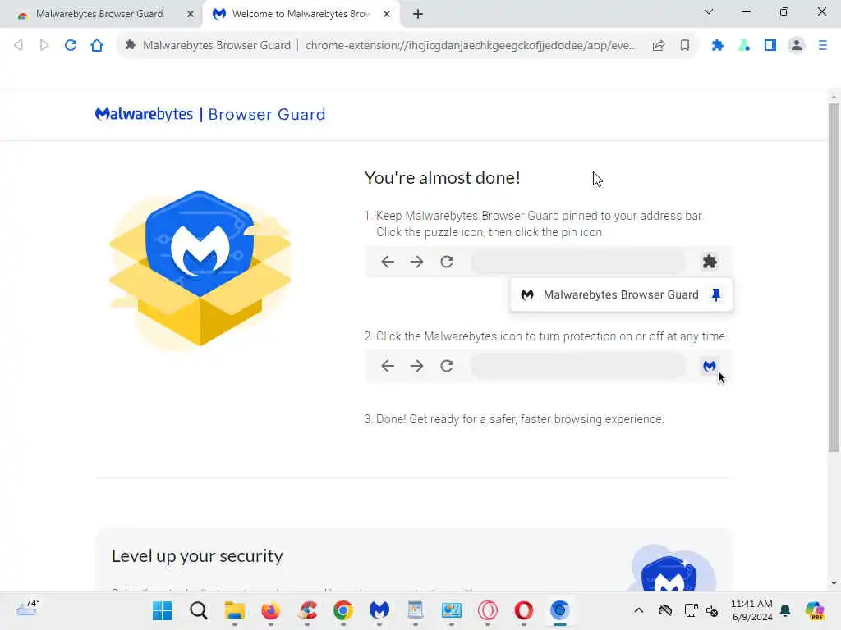Image resolution: width=841 pixels, height=630 pixels.
Task: Click the illustrated puzzle piece icon
Action: coord(710,262)
